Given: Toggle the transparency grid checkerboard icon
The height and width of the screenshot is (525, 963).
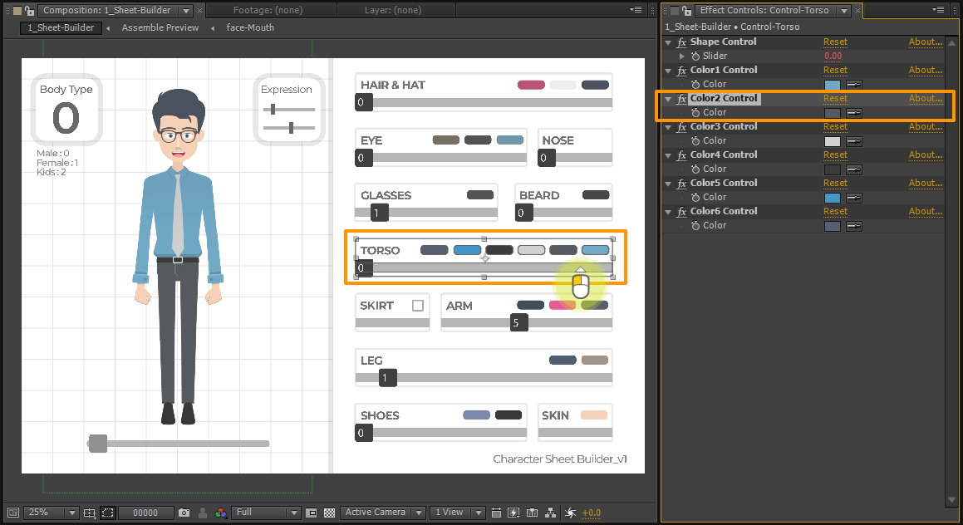Looking at the screenshot, I should [x=329, y=513].
